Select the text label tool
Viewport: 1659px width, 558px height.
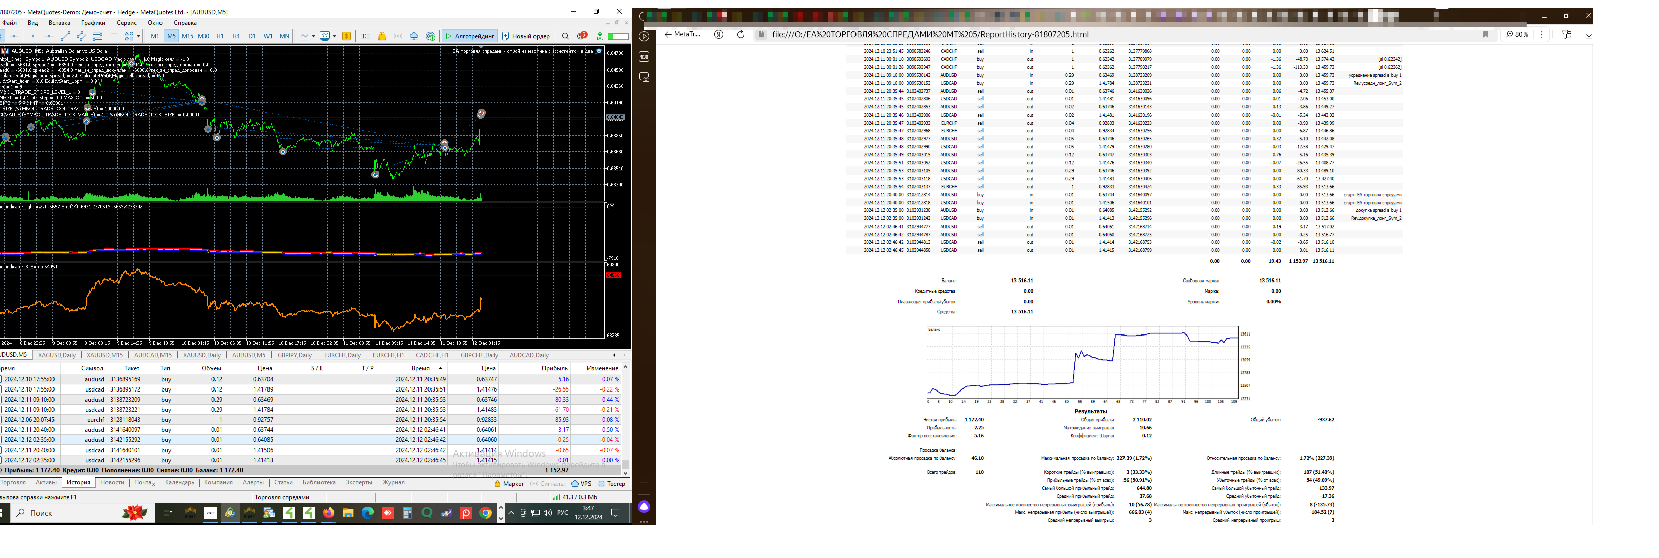click(114, 36)
